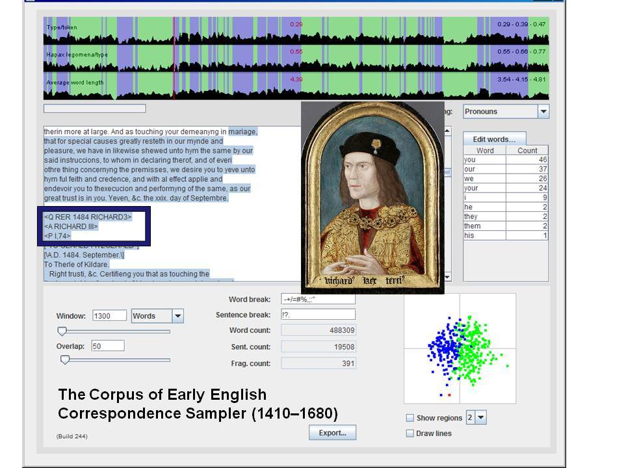Click the text pane scroll up arrow

tap(447, 131)
